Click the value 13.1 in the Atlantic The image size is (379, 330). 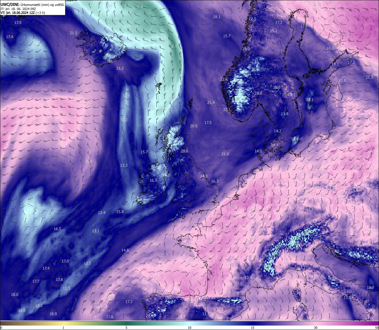tap(96, 231)
